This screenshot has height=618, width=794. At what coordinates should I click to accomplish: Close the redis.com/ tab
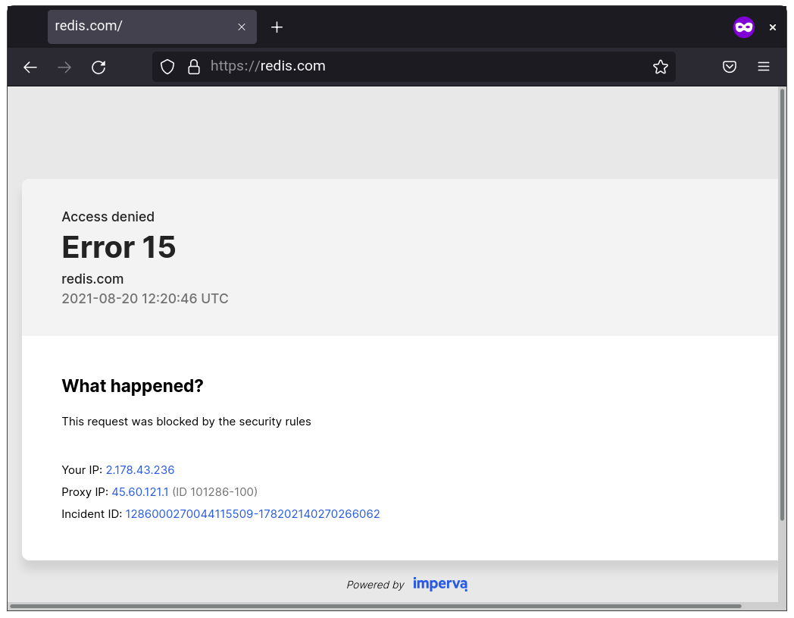click(242, 27)
